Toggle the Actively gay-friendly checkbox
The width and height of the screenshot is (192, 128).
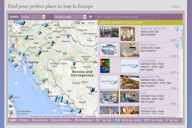(x=116, y=120)
